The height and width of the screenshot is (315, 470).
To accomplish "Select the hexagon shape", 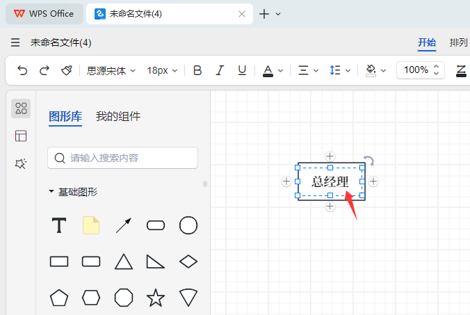I will (x=91, y=298).
